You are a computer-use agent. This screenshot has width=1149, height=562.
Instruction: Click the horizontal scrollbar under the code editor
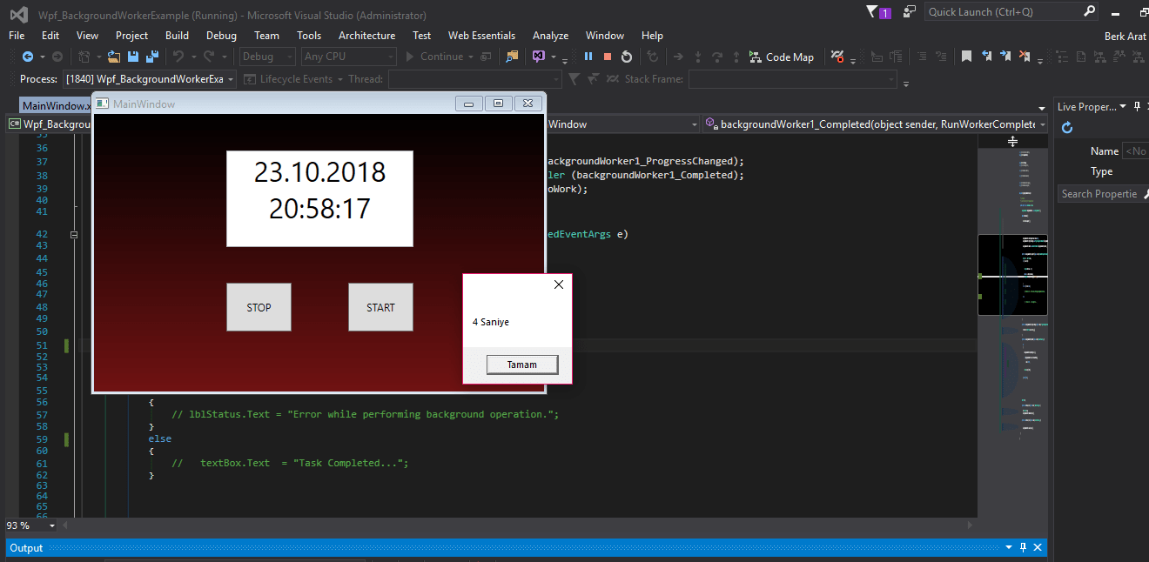coord(518,525)
